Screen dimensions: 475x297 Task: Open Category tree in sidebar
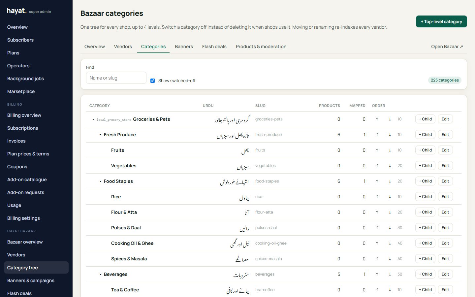36,268
